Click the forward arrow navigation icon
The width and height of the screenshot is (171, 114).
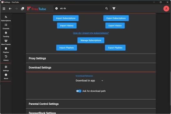(16, 9)
